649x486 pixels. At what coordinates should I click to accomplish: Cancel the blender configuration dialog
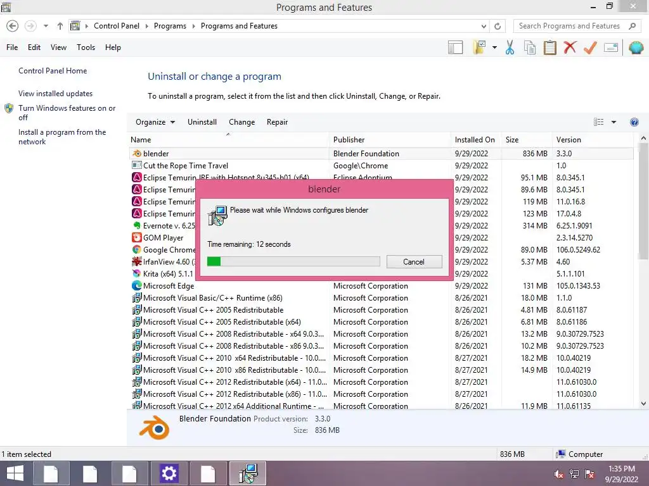pyautogui.click(x=414, y=261)
